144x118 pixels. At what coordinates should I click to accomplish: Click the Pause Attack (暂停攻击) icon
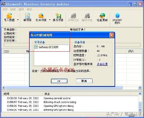87,16
